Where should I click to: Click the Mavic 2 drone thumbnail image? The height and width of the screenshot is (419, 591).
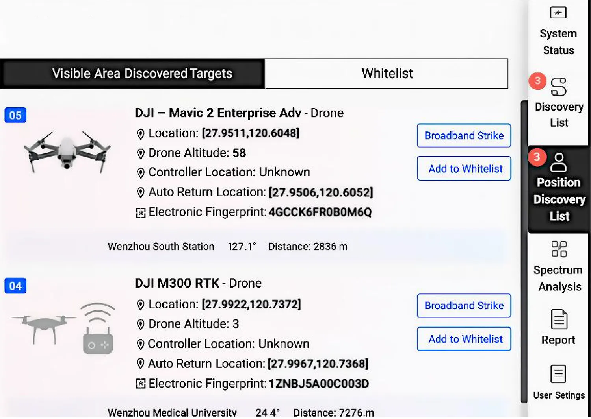[67, 152]
